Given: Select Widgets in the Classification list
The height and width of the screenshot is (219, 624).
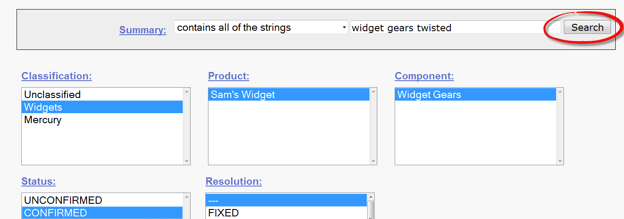Looking at the screenshot, I should 43,107.
